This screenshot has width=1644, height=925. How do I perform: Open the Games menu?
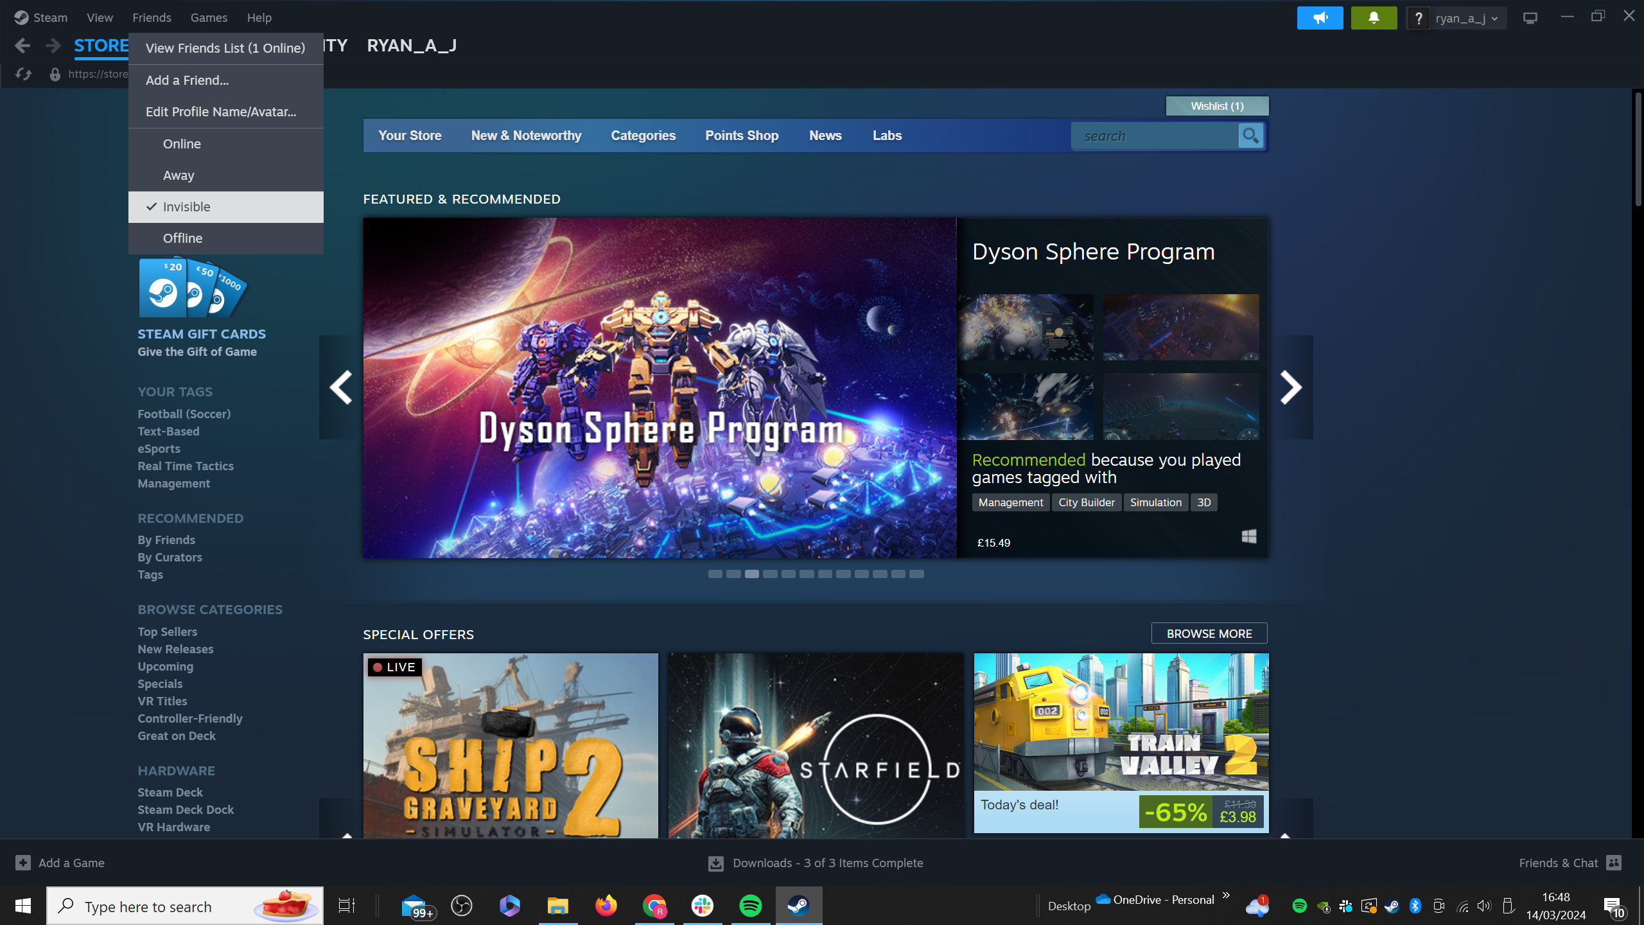209,17
